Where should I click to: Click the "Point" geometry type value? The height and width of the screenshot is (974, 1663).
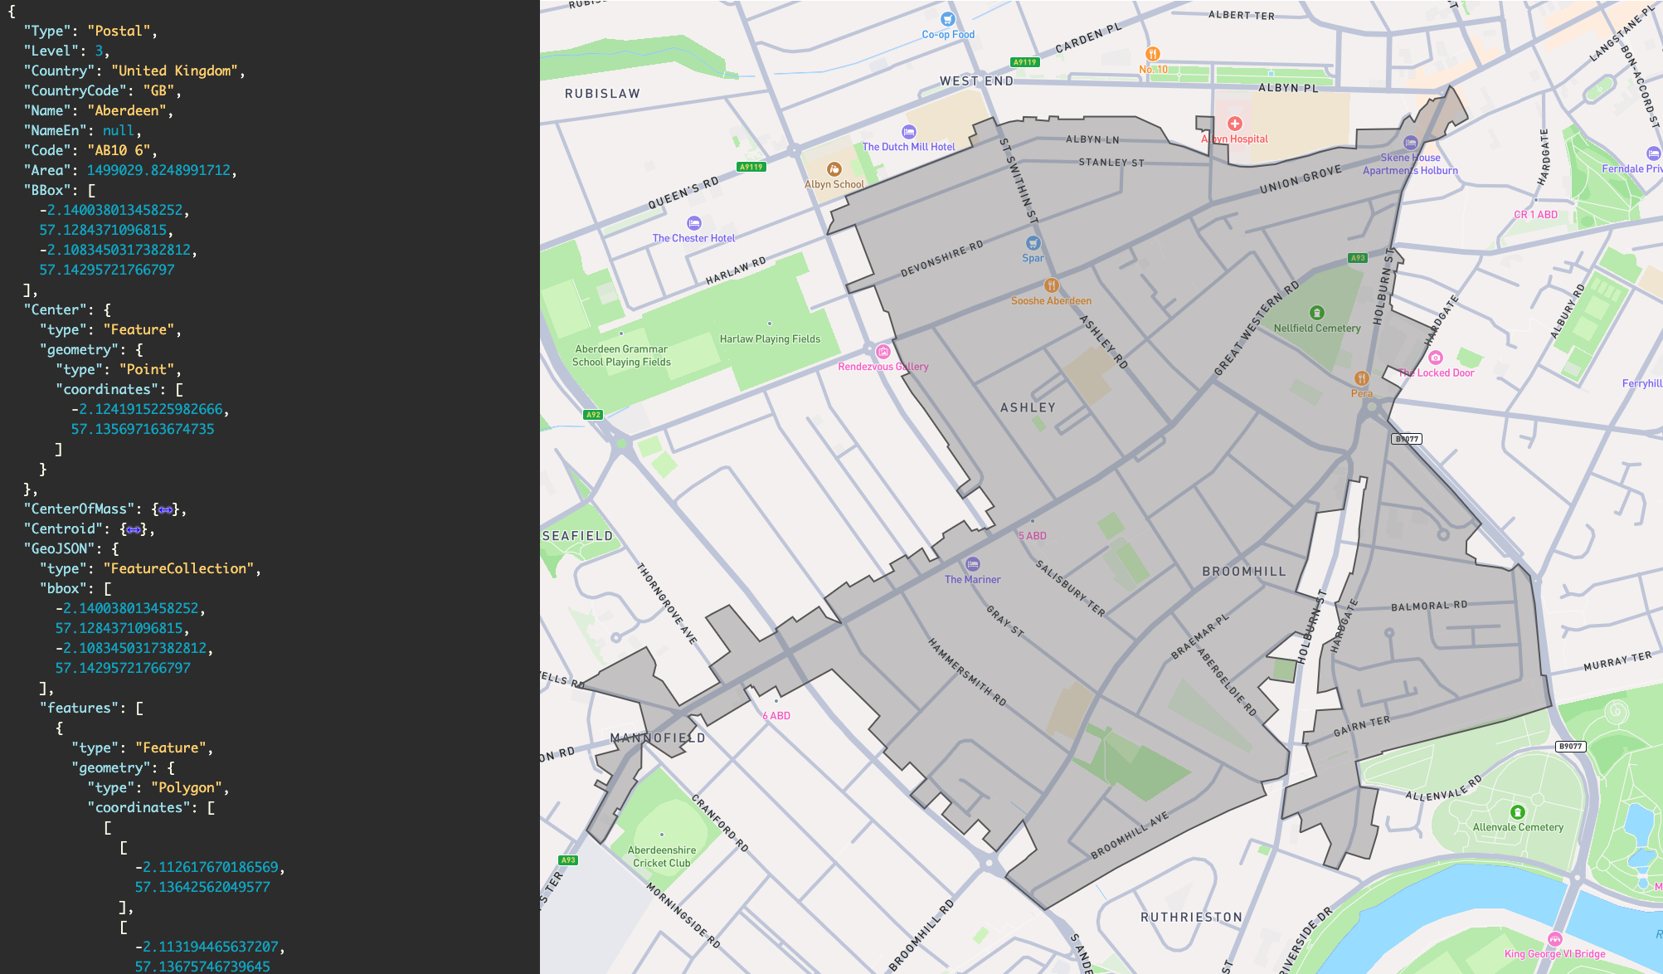click(x=146, y=370)
